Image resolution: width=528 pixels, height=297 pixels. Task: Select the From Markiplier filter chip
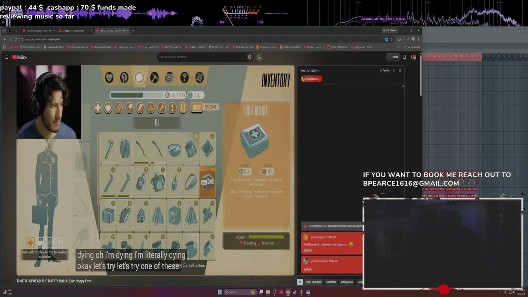[x=313, y=282]
